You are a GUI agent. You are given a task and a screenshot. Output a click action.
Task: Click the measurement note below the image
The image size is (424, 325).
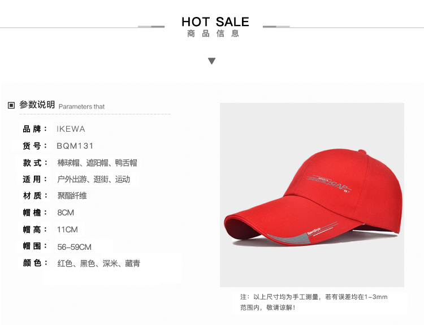coord(314,302)
